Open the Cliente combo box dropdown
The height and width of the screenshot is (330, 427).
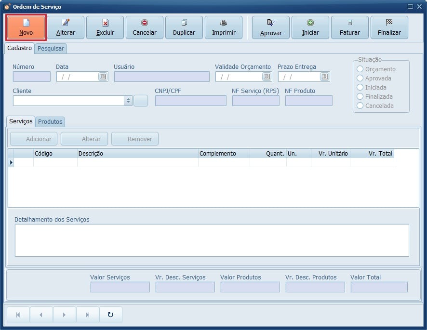(128, 101)
